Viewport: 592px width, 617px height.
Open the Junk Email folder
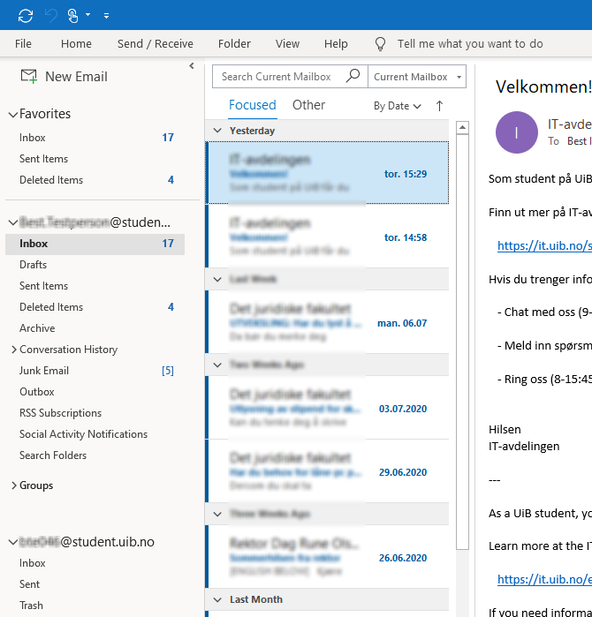[x=44, y=371]
